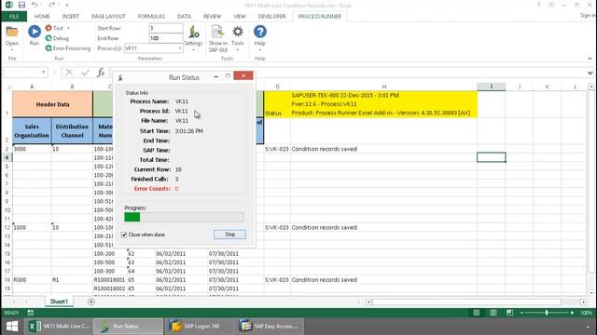Viewport: 597px width, 335px height.
Task: Open the Tools gear icon
Action: coord(238,32)
